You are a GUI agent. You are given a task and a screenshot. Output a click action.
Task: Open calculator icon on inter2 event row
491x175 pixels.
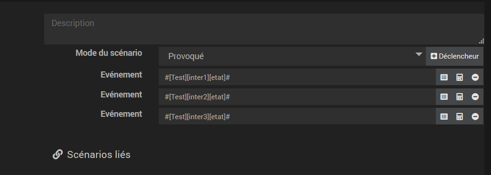coord(459,97)
